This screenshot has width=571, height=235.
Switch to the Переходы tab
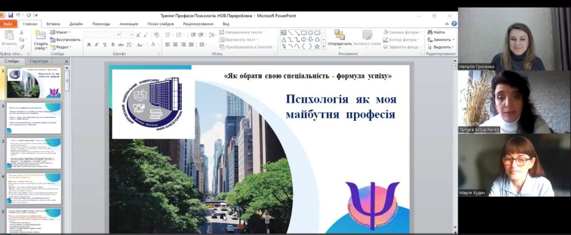[101, 23]
